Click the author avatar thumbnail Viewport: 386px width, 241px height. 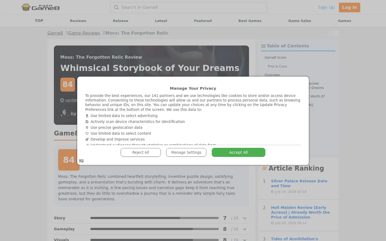coord(65,113)
